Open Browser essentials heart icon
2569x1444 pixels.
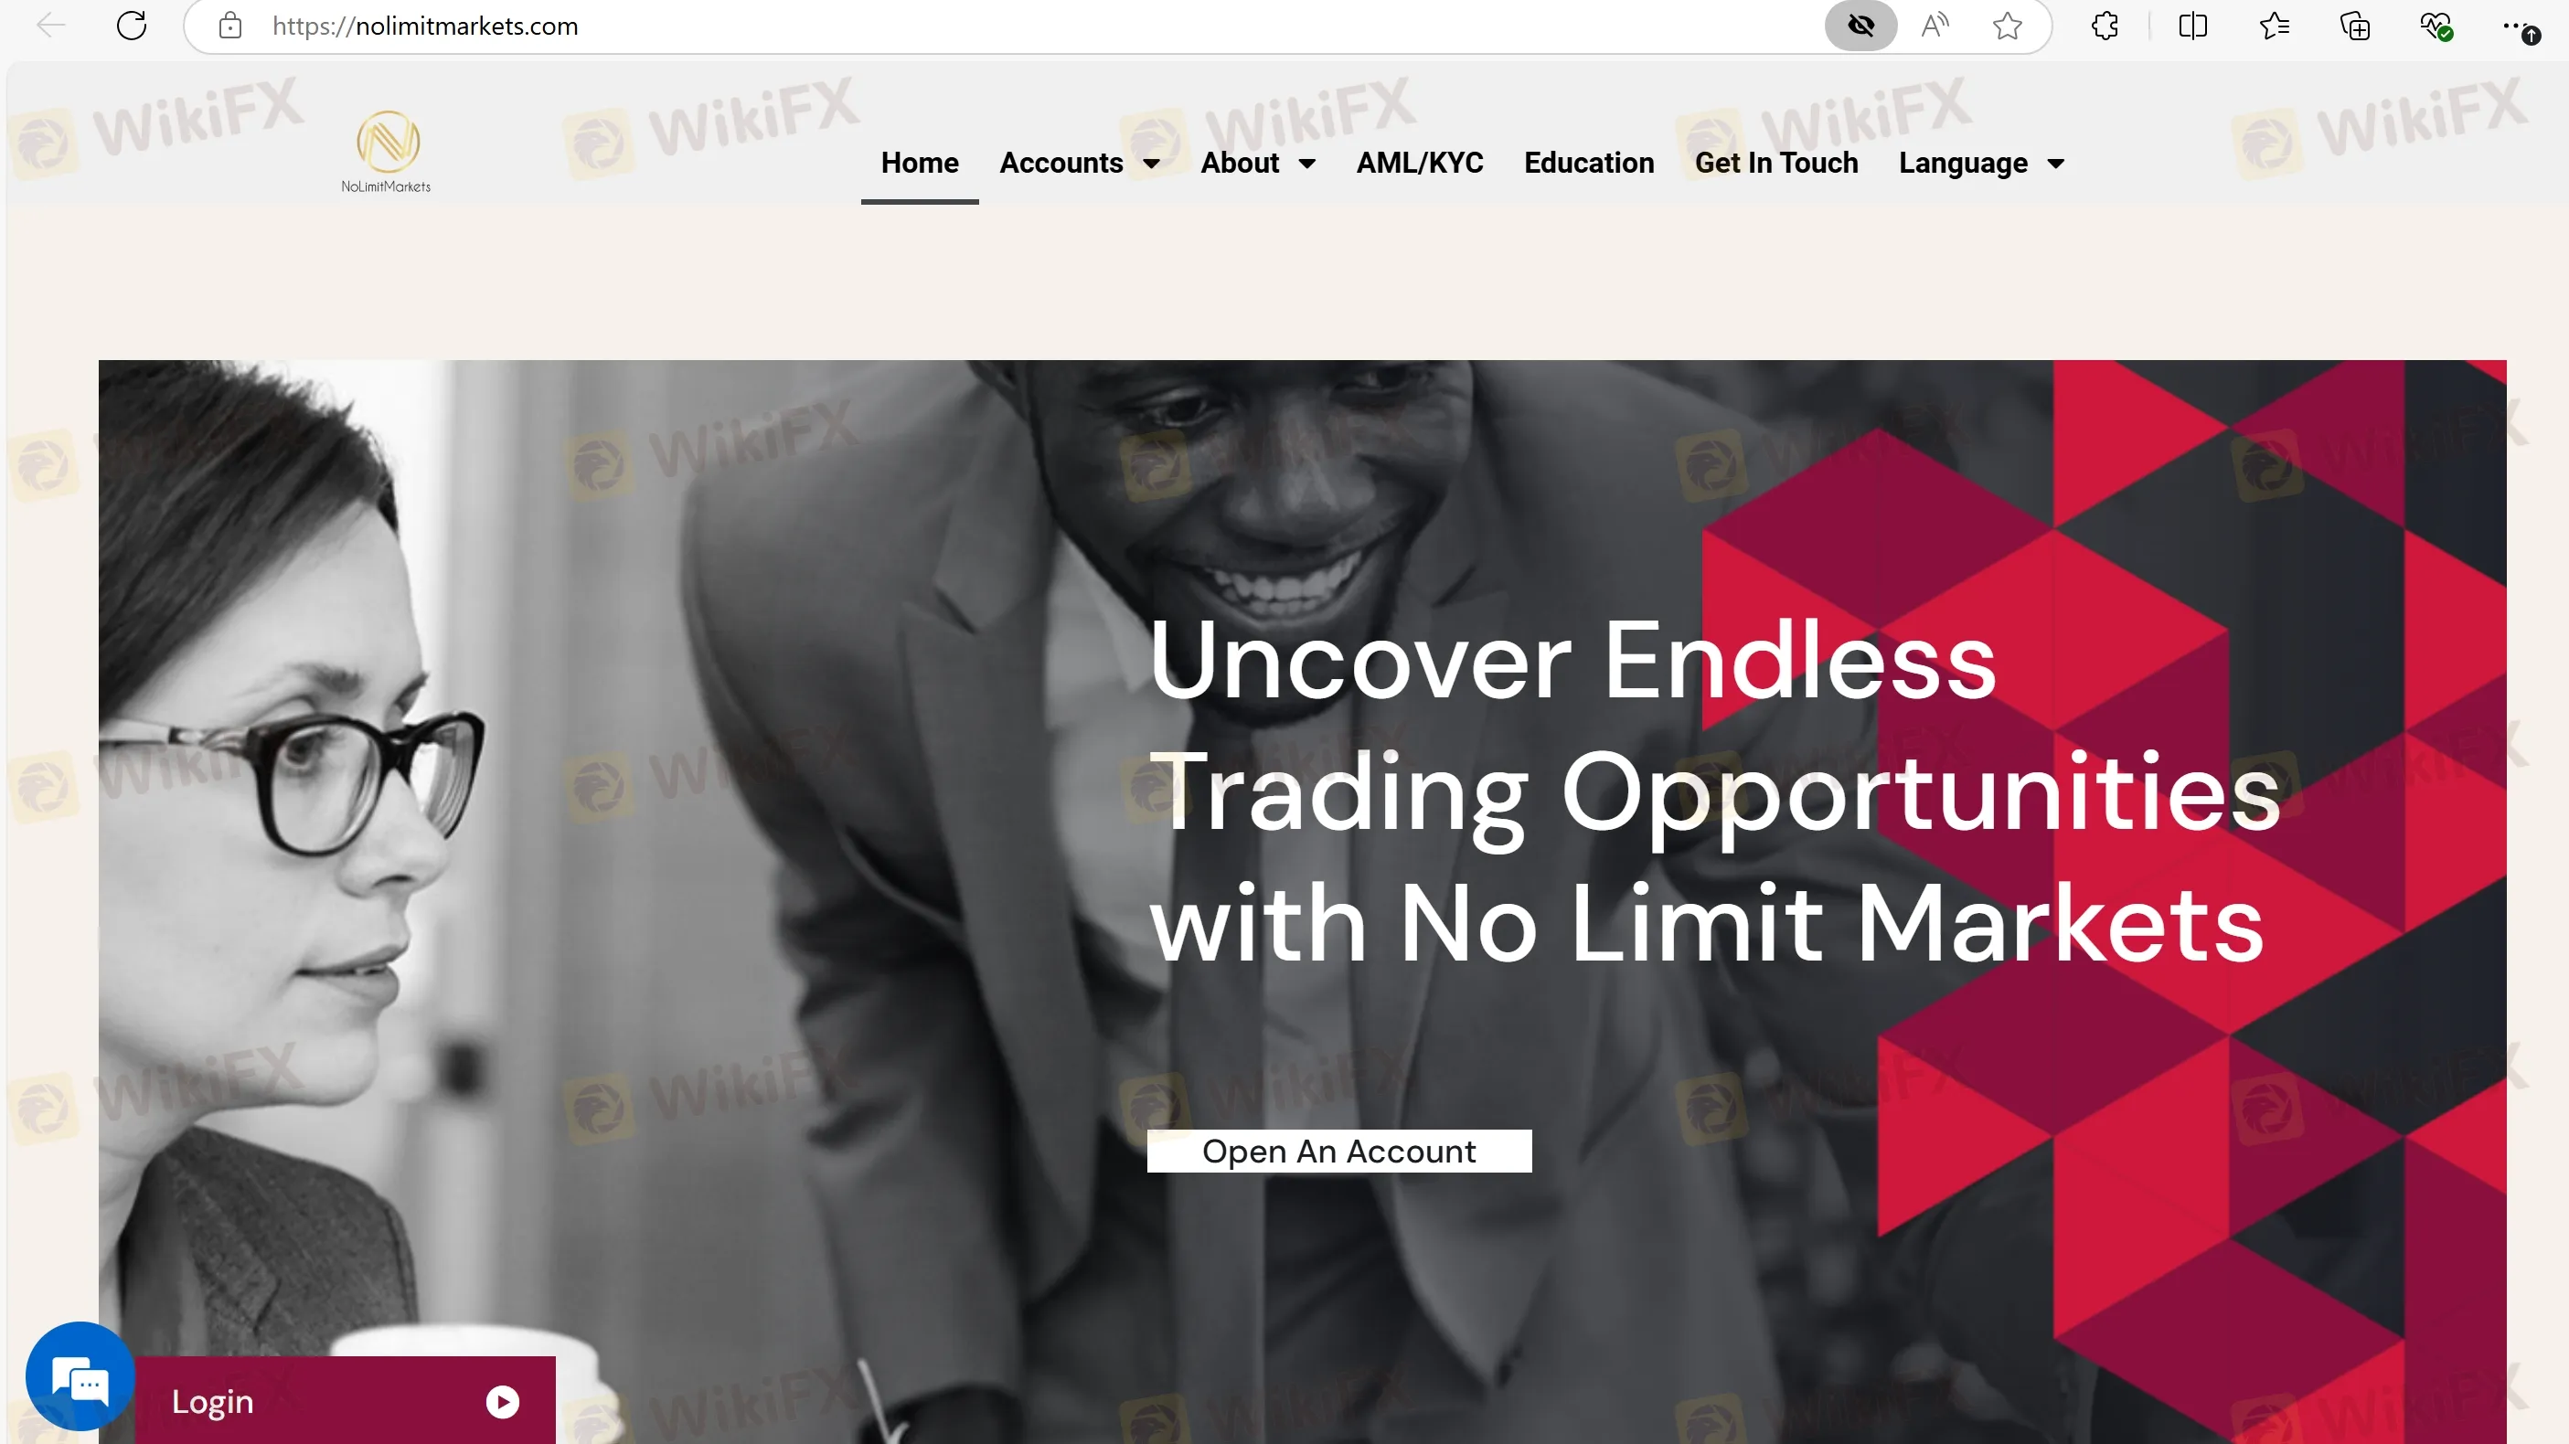(x=2436, y=26)
